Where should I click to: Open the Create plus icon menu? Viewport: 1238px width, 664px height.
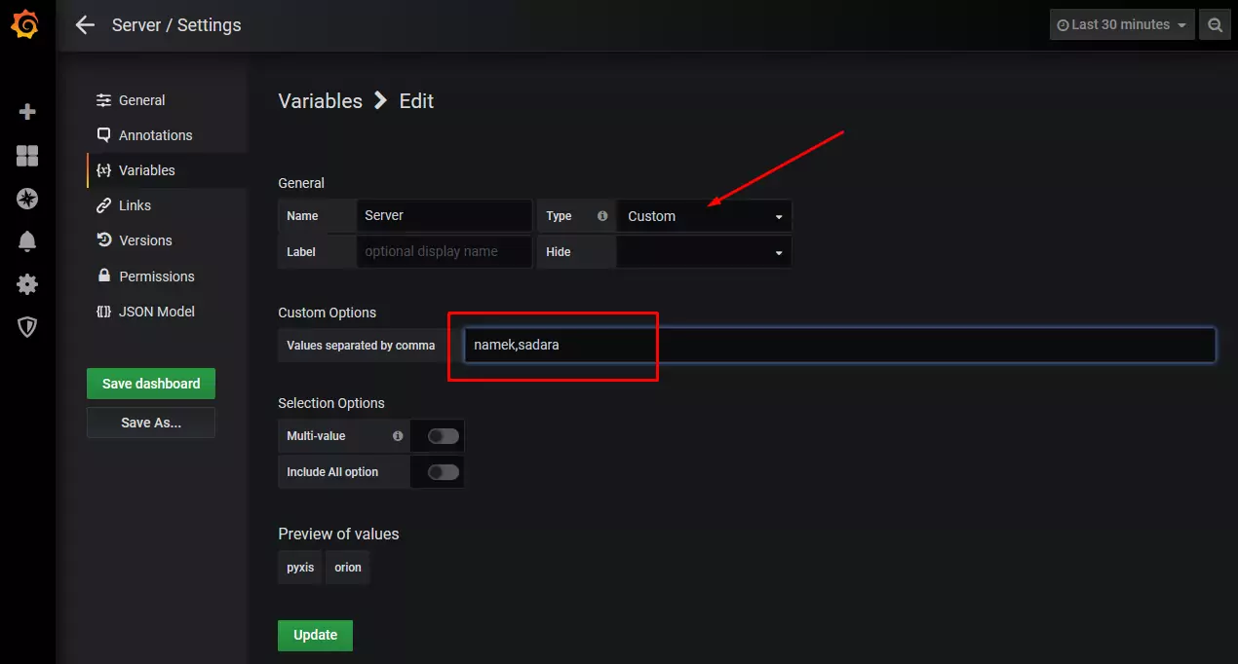click(x=27, y=112)
